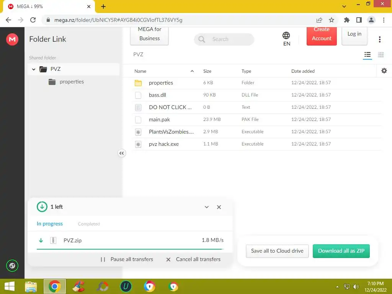This screenshot has height=294, width=392.
Task: Click the PlantsVsZombies executable icon
Action: [138, 132]
